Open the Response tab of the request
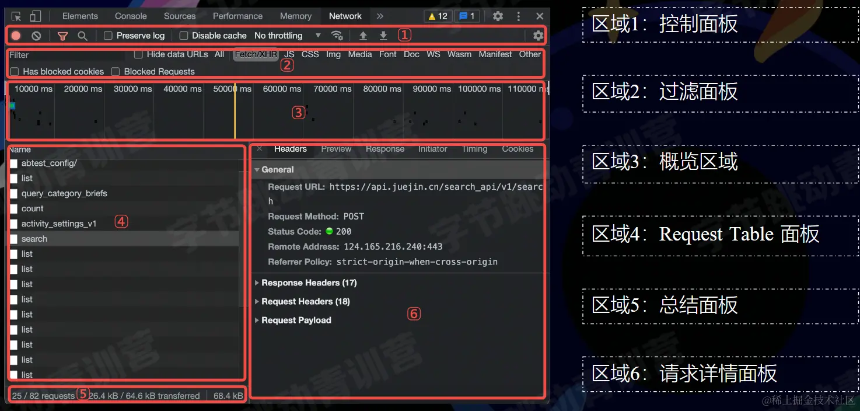Viewport: 860px width, 411px height. (x=385, y=149)
